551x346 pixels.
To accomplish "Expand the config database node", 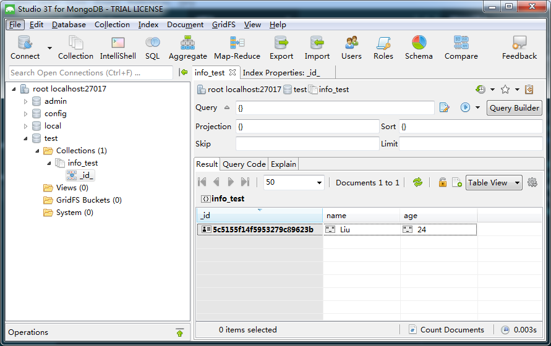I will point(25,114).
